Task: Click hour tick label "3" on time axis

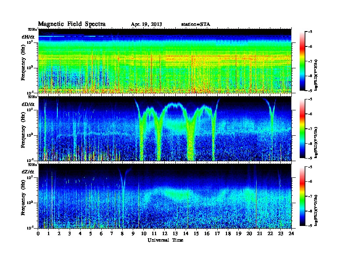Action: click(70, 233)
